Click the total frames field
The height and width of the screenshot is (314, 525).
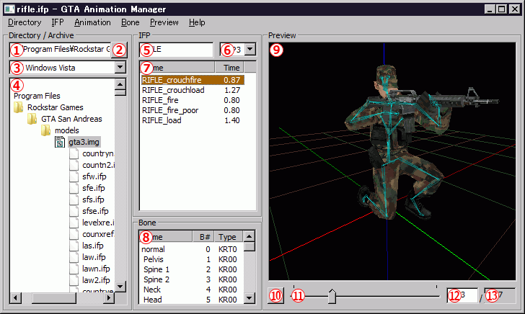[x=500, y=295]
